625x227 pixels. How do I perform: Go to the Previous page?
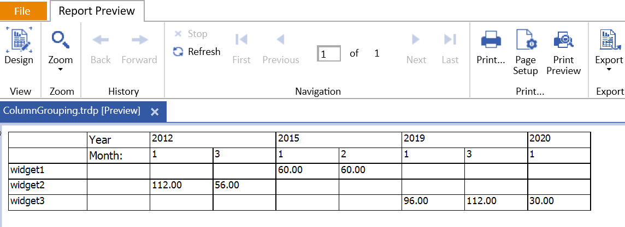point(281,40)
